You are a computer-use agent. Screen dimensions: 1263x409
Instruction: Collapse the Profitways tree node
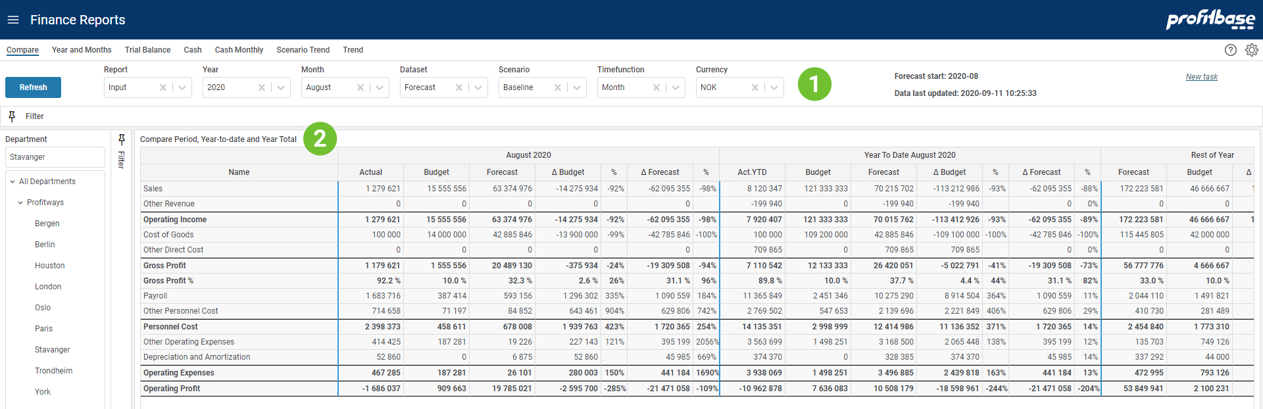tap(20, 203)
